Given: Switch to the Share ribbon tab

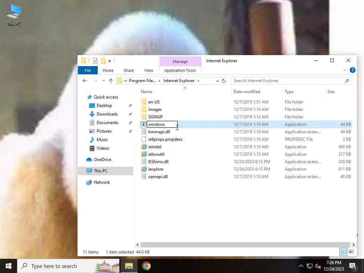Looking at the screenshot, I should 129,70.
